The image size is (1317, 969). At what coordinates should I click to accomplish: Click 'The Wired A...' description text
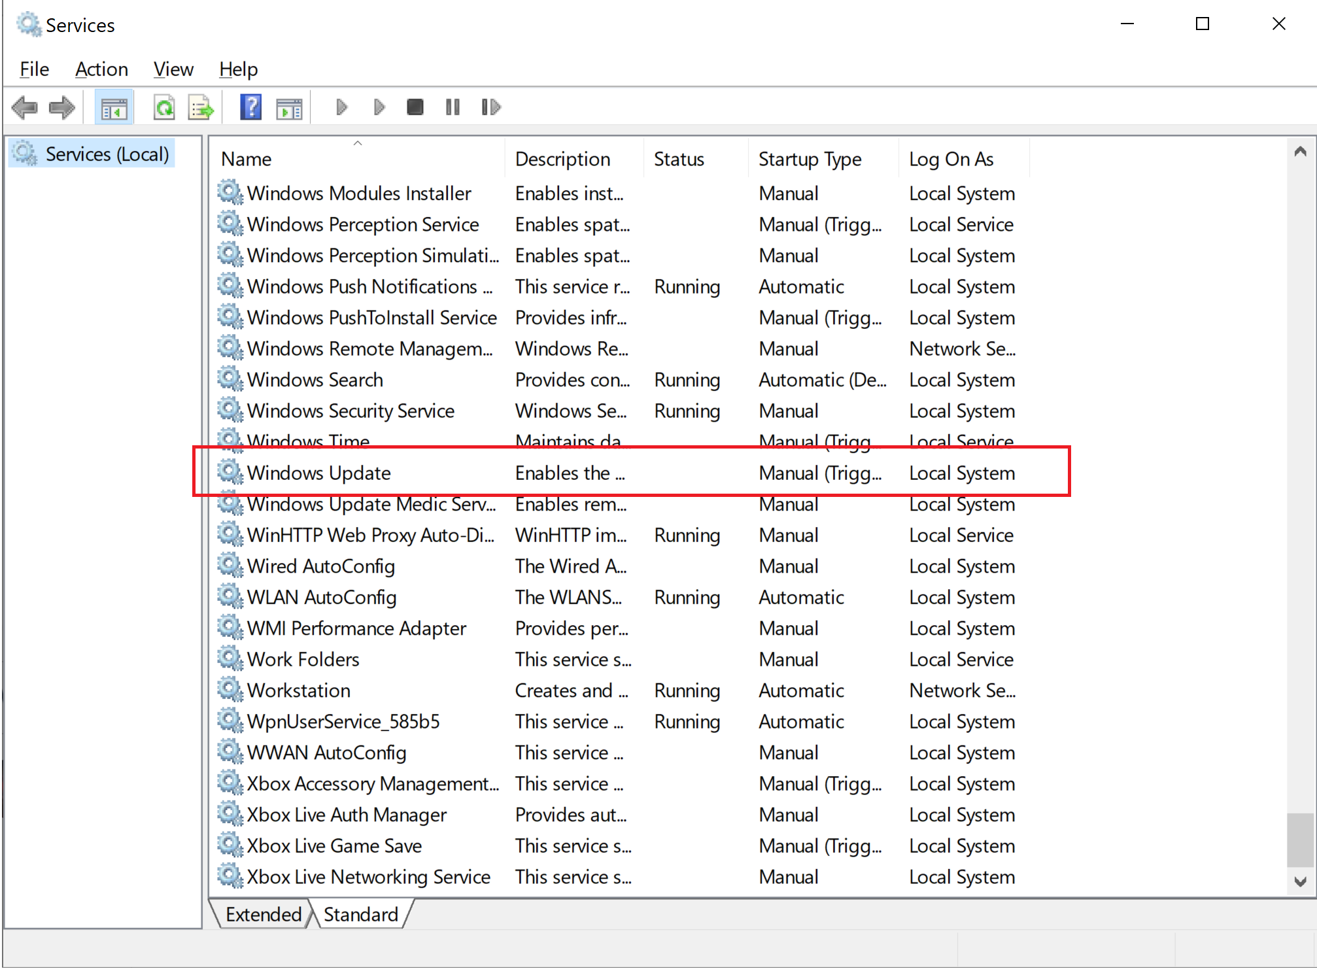pos(571,566)
